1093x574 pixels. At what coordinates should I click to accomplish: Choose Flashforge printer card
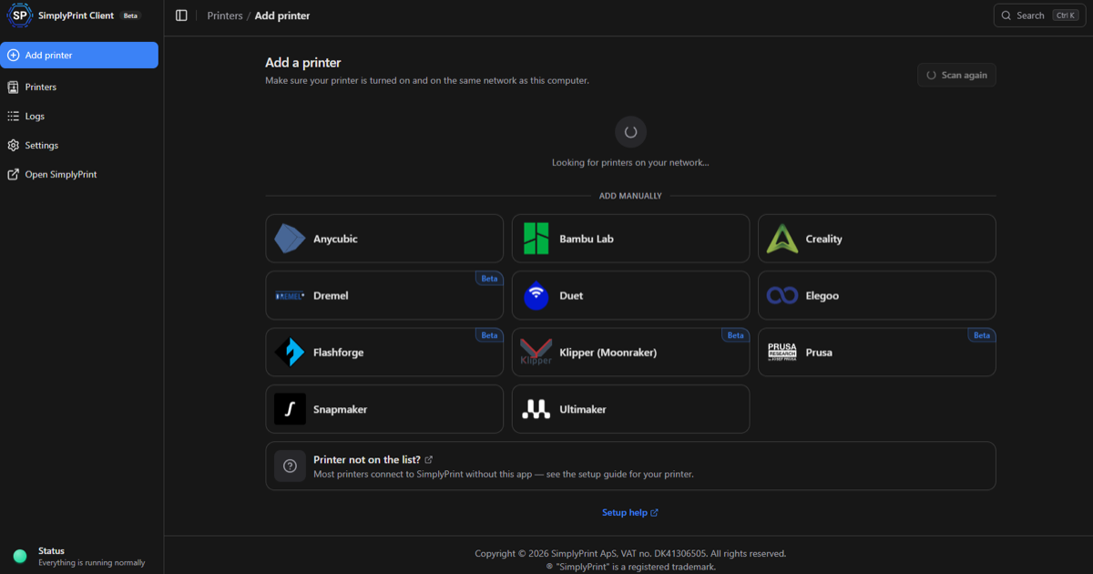[384, 352]
